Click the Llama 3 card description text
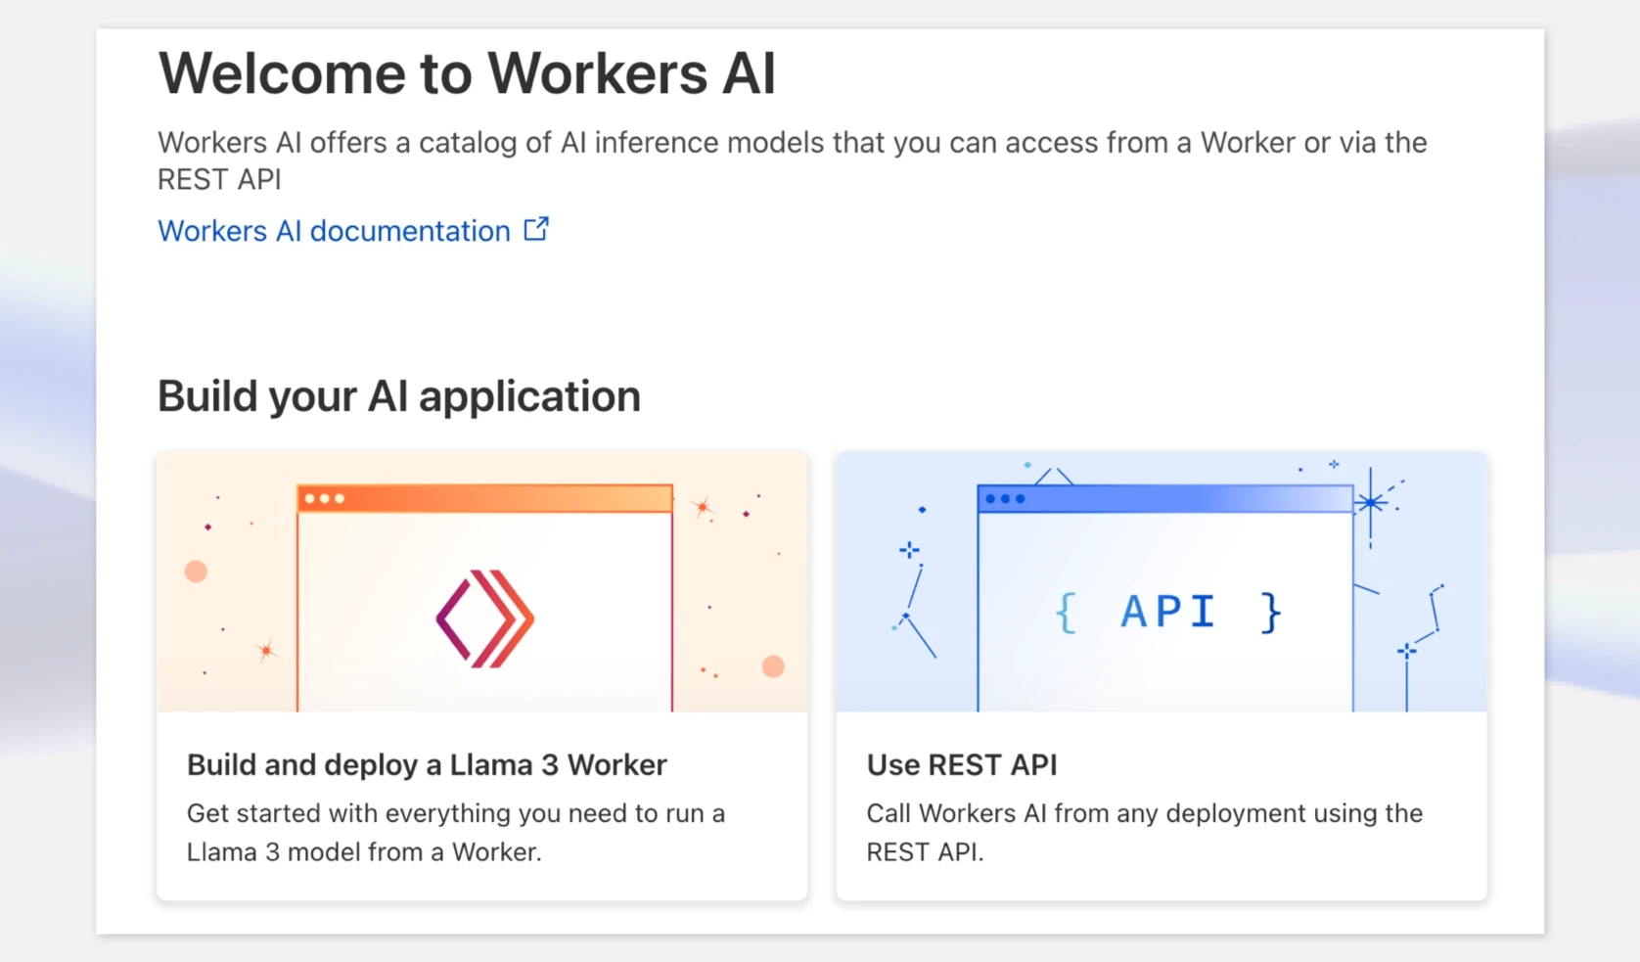 456,832
